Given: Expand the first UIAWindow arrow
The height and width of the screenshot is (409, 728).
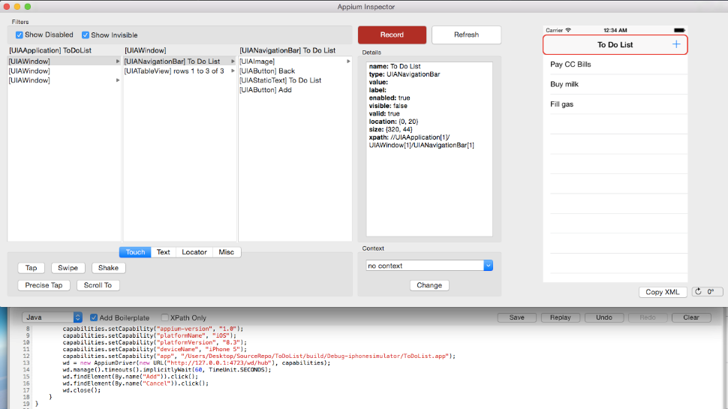Looking at the screenshot, I should (118, 62).
